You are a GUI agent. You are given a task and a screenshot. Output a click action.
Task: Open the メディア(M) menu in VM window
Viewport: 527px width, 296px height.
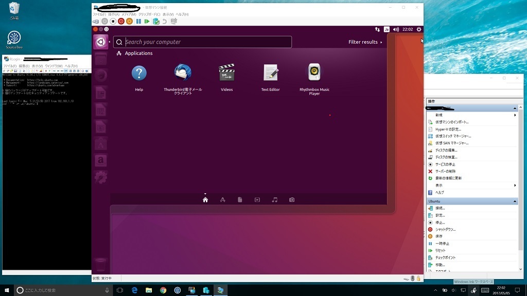coord(129,14)
